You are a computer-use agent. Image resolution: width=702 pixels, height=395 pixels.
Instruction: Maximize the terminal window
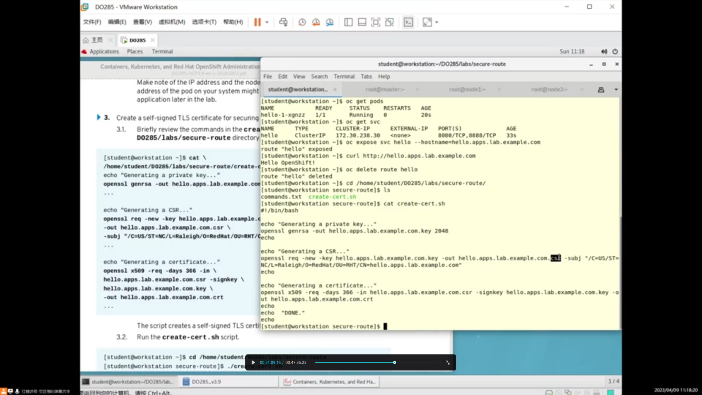pos(604,64)
